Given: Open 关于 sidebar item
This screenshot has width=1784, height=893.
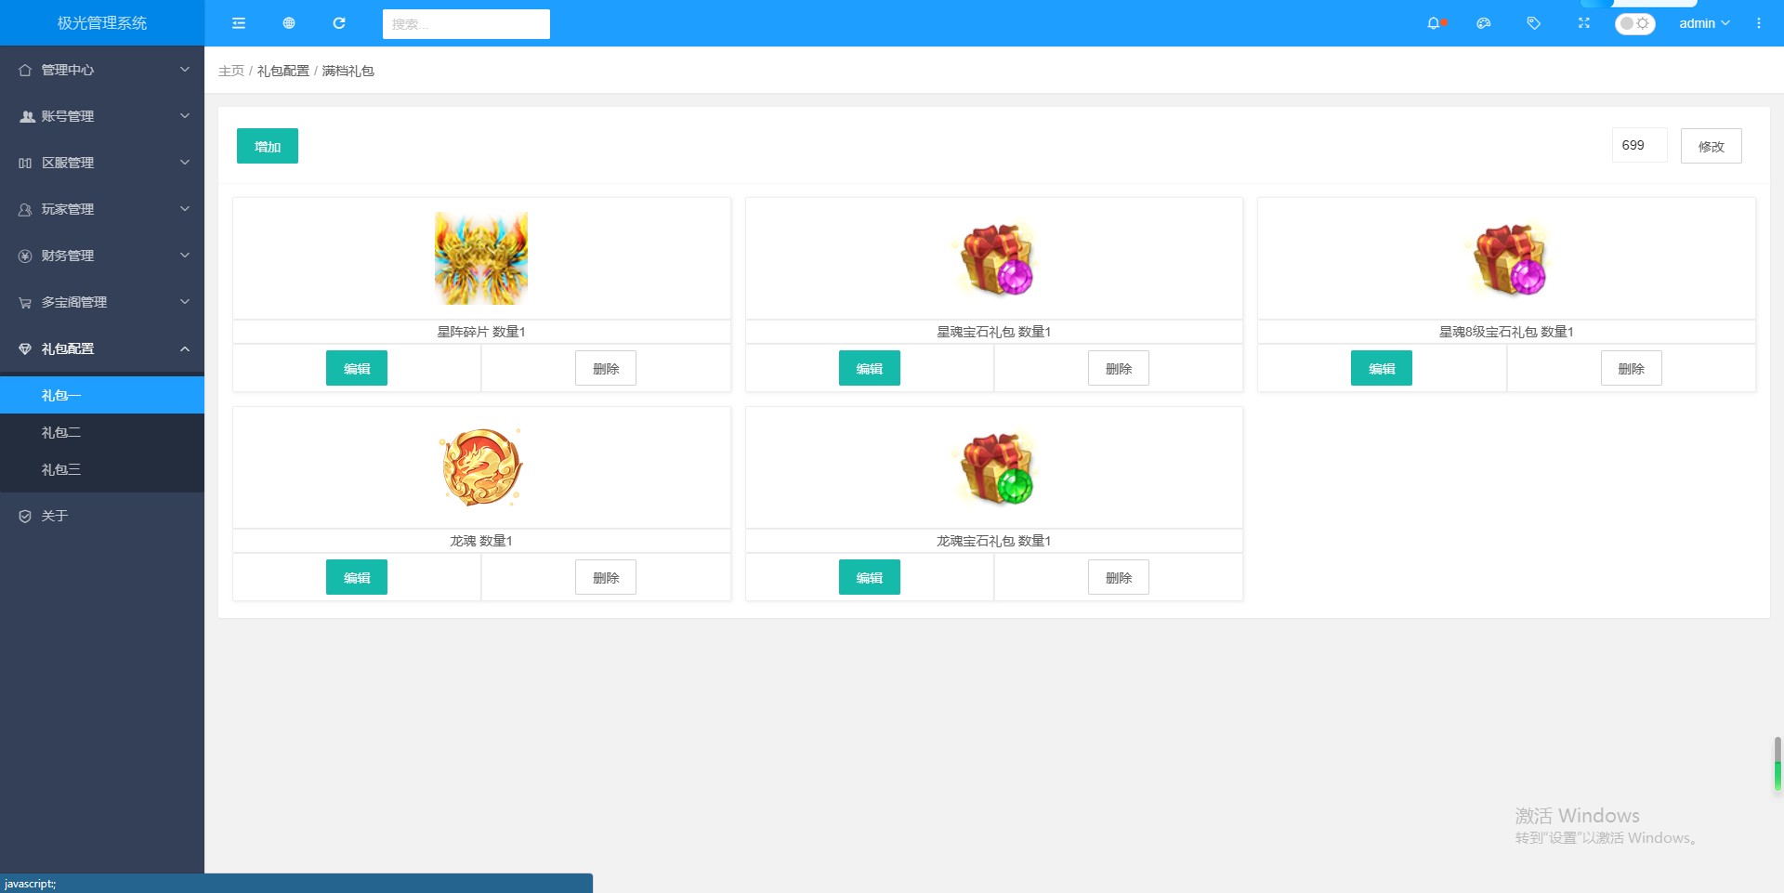Looking at the screenshot, I should click(102, 516).
